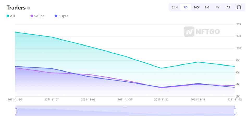Screen dimensions: 250x123
Task: Toggle the Buyer series legend
Action: point(61,16)
